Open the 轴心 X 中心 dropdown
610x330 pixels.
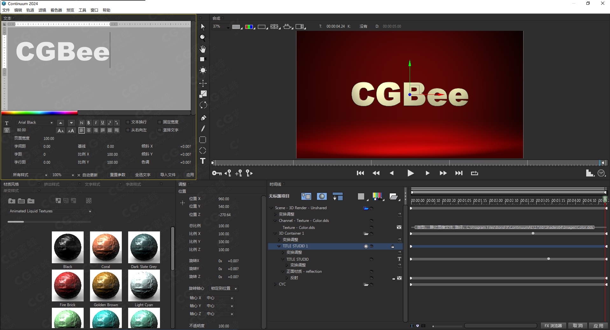(220, 298)
